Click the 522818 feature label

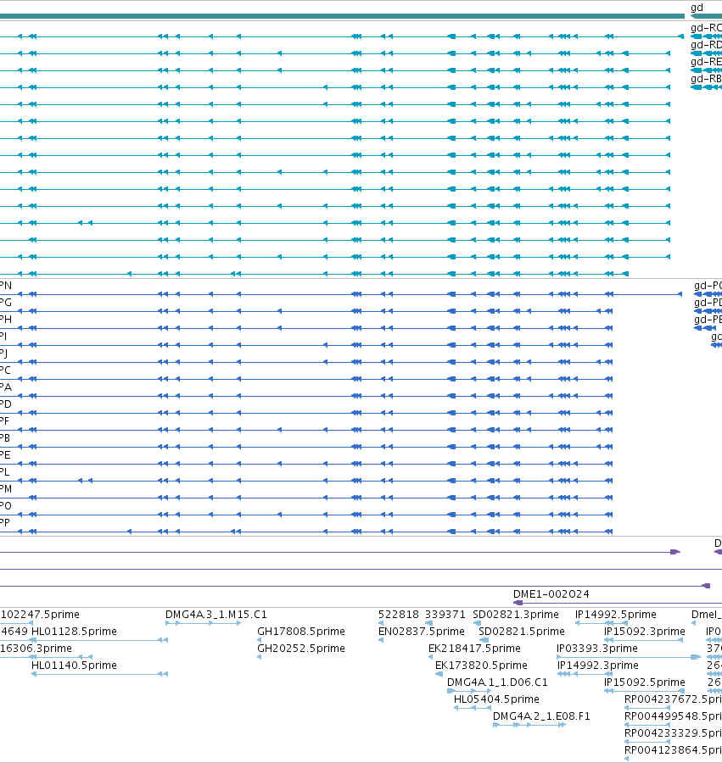398,615
